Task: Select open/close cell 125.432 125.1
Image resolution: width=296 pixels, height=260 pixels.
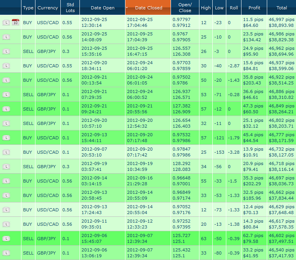Action: (185, 253)
